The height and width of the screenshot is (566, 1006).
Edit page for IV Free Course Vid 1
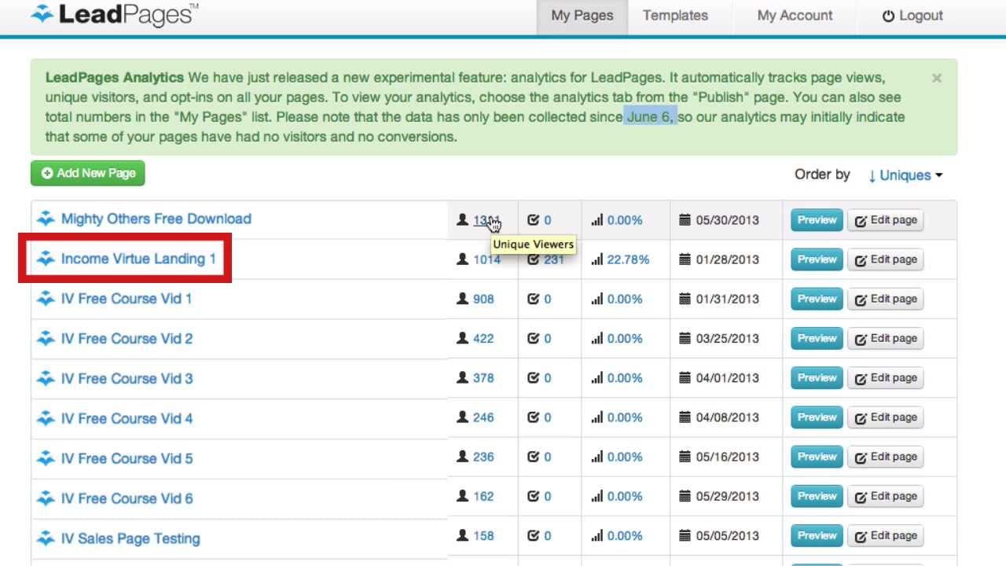pyautogui.click(x=885, y=299)
